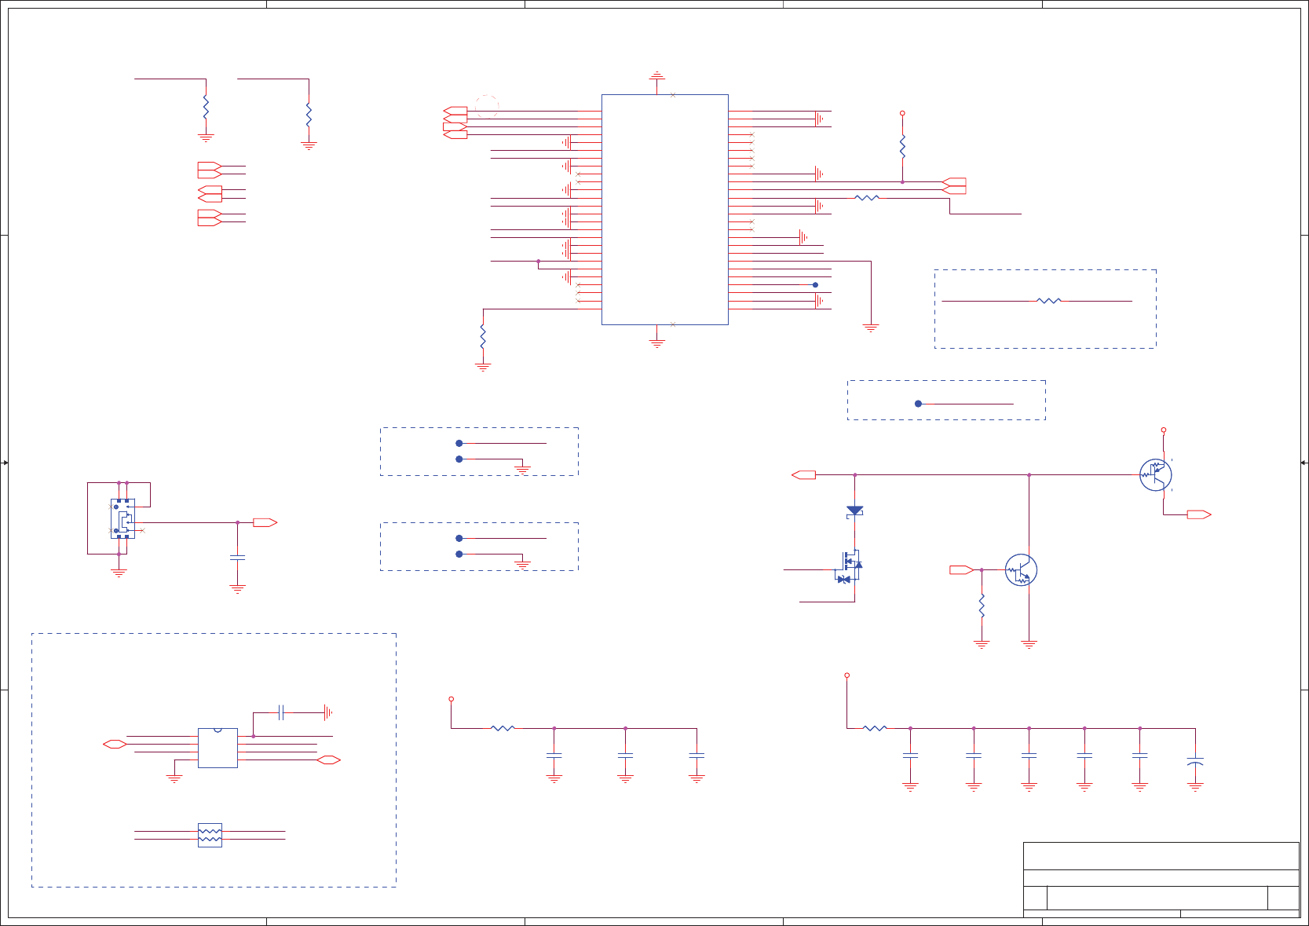Select the vertical pull-up resistor right of IC
The height and width of the screenshot is (926, 1309).
pos(902,146)
